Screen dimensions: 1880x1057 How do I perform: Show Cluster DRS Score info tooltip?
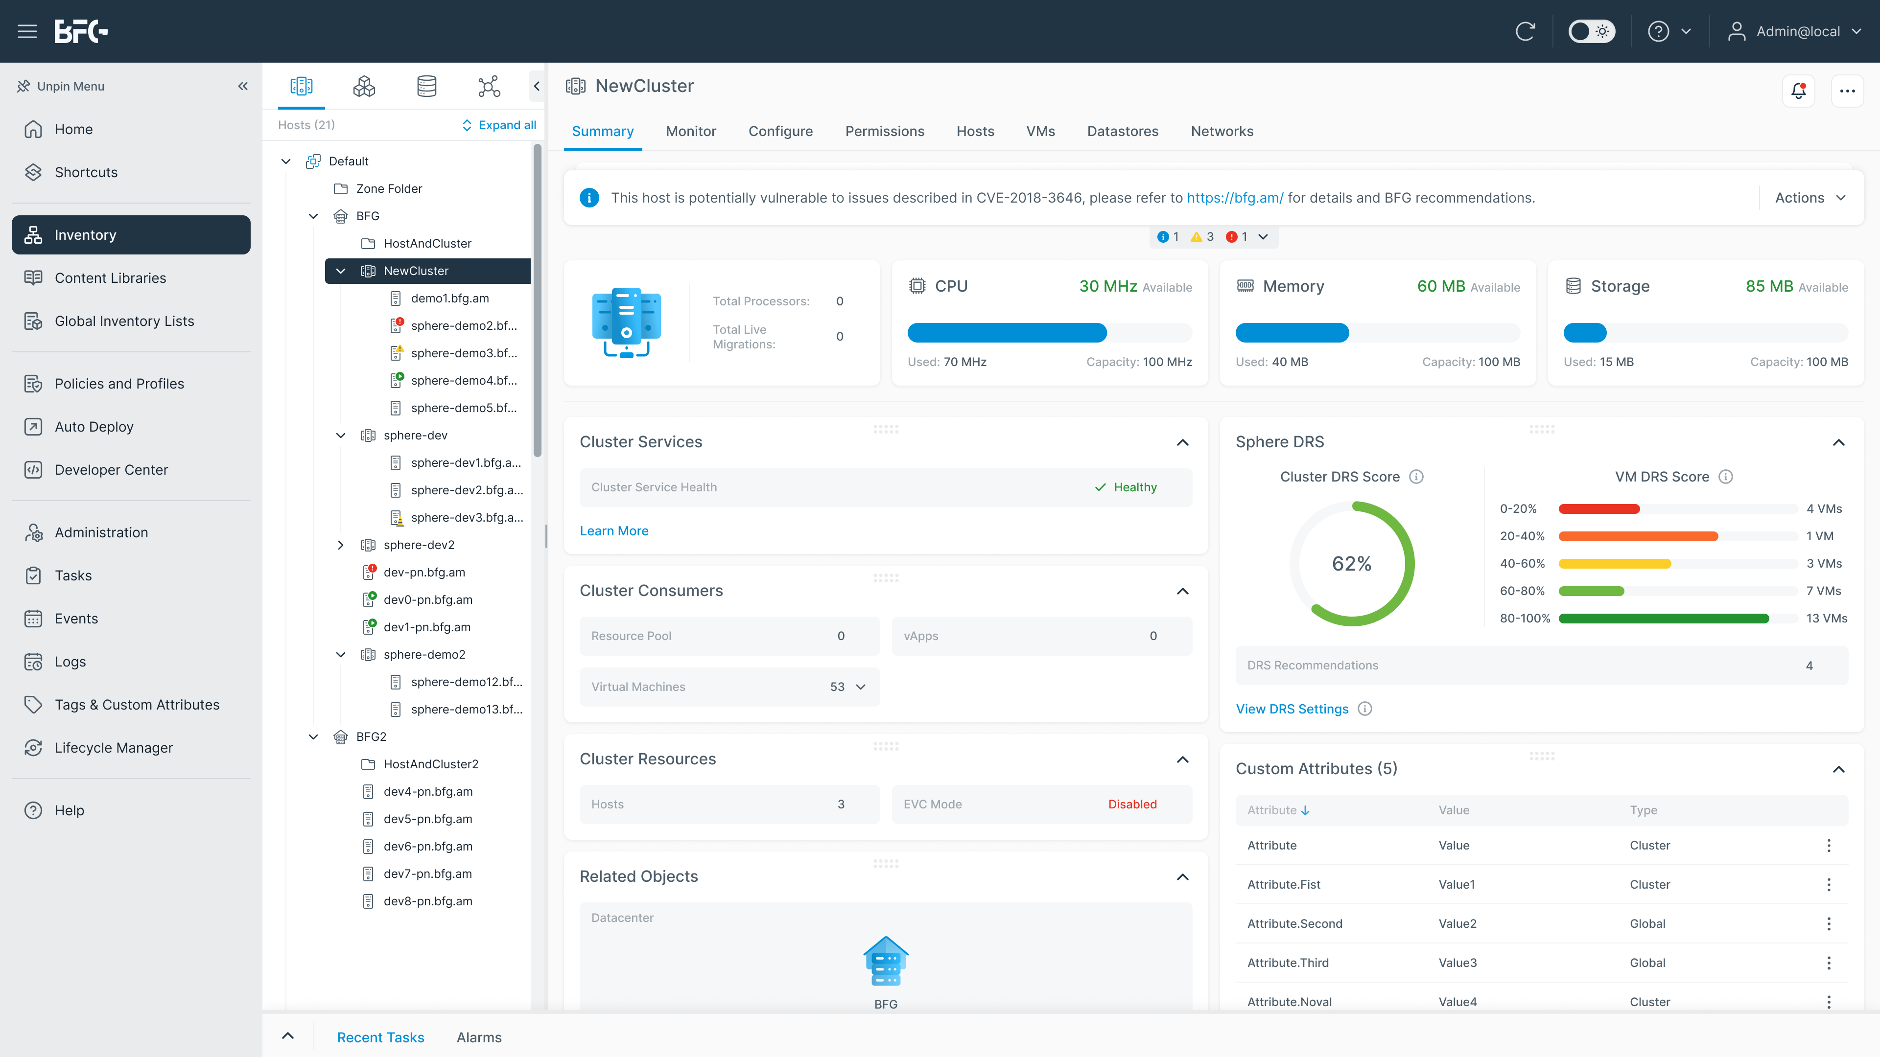tap(1416, 477)
